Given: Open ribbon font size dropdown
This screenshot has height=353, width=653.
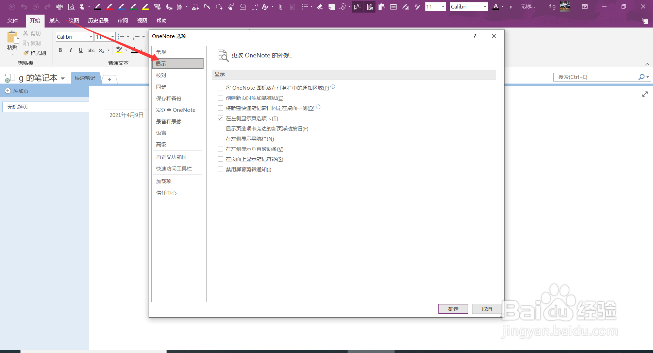Looking at the screenshot, I should coord(113,37).
